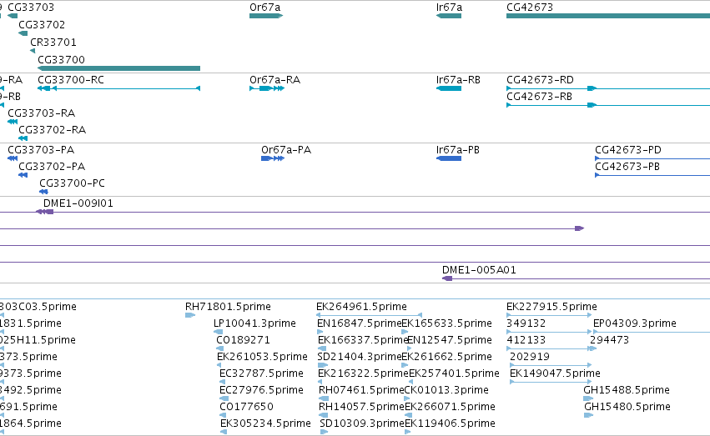Click the CG33700-RC transcript label
The height and width of the screenshot is (436, 710).
pyautogui.click(x=71, y=80)
